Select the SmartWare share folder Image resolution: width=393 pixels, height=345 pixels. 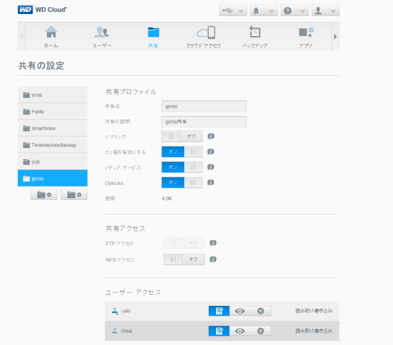coord(53,128)
